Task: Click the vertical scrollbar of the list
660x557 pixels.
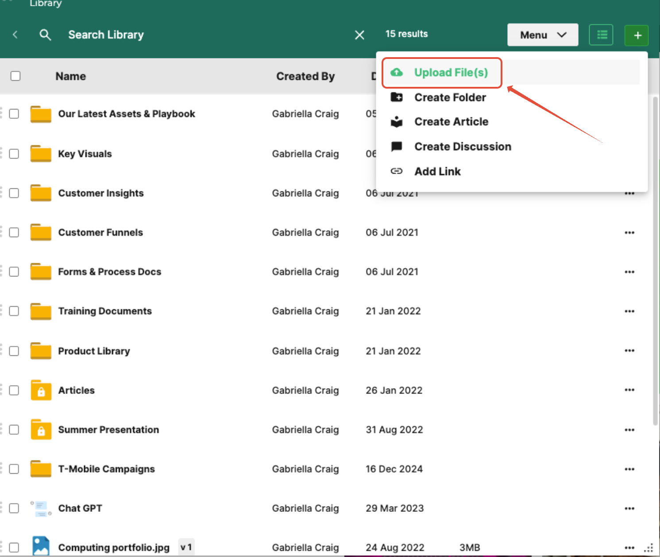Action: pos(656,261)
